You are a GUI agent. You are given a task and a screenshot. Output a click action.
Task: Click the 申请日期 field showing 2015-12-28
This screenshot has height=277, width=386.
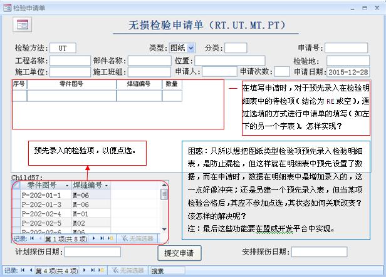[348, 72]
